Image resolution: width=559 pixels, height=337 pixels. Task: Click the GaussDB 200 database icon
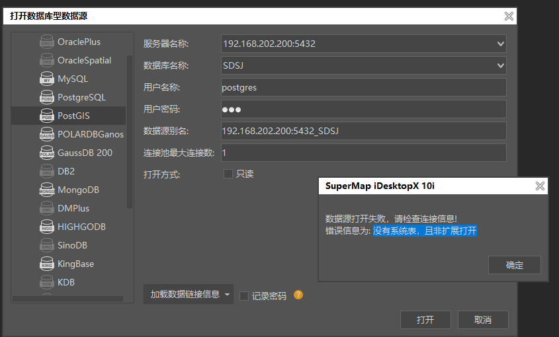[47, 153]
